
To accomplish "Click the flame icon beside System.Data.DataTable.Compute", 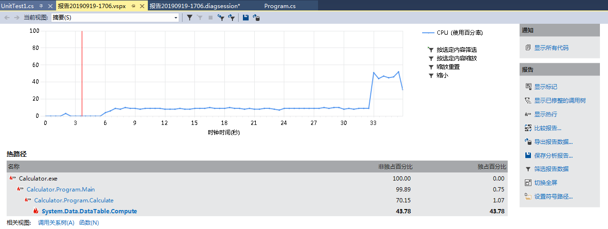I will click(36, 211).
